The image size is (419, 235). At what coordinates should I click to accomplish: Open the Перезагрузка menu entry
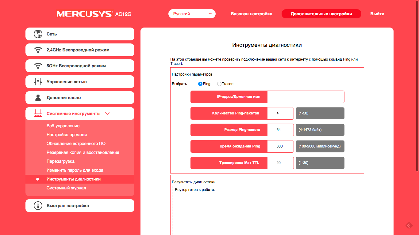click(x=60, y=161)
